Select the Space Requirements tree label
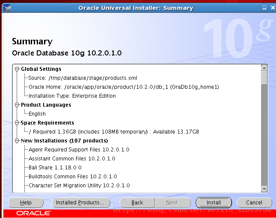This screenshot has width=276, height=218. coord(47,123)
